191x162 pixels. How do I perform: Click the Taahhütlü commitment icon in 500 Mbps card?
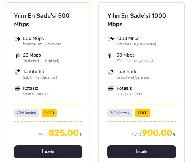coord(17,72)
